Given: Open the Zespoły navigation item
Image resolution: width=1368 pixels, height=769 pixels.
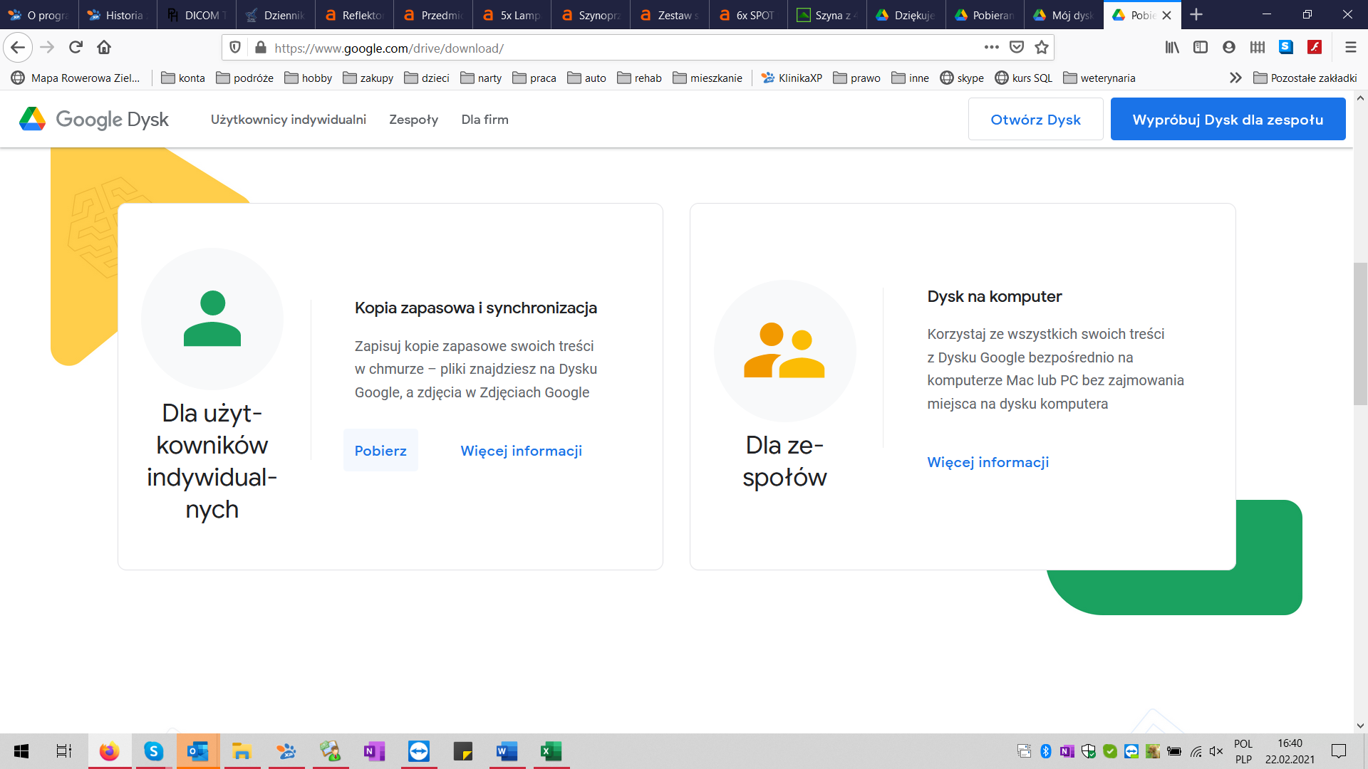Looking at the screenshot, I should pyautogui.click(x=413, y=120).
